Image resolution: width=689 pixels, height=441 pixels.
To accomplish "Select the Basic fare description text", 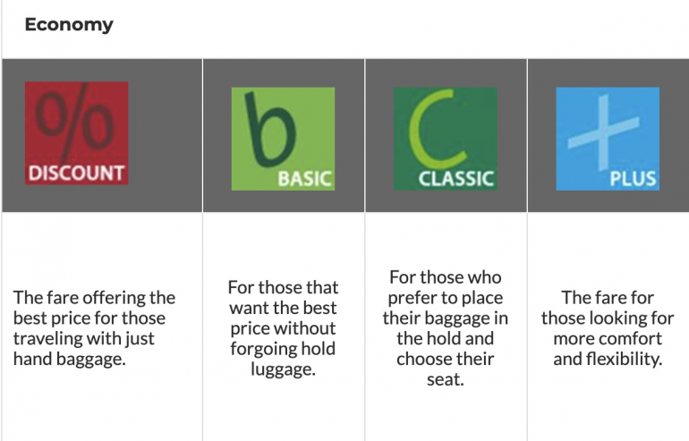I will click(283, 328).
